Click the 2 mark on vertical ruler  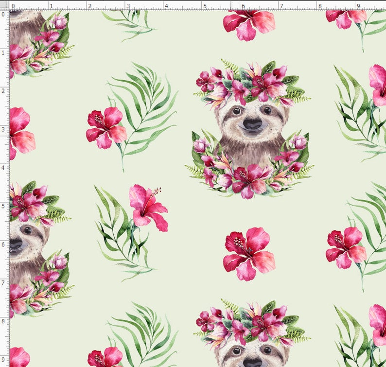click(x=3, y=91)
